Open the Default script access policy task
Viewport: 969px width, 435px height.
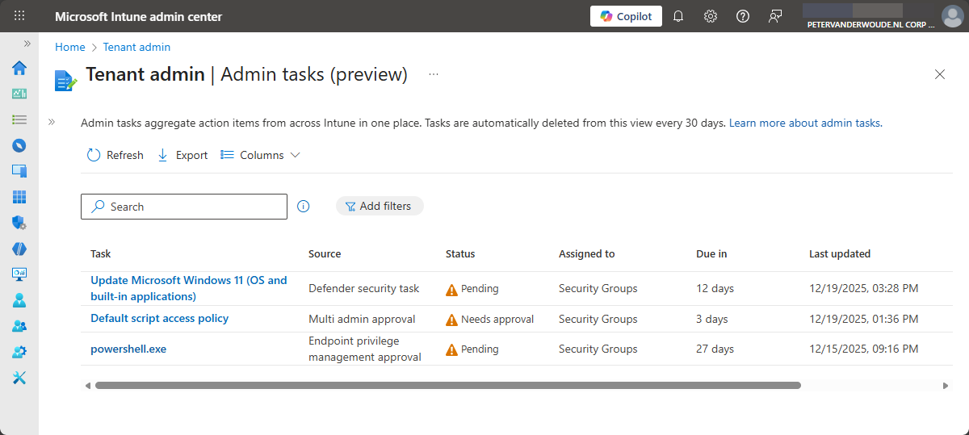(x=159, y=318)
